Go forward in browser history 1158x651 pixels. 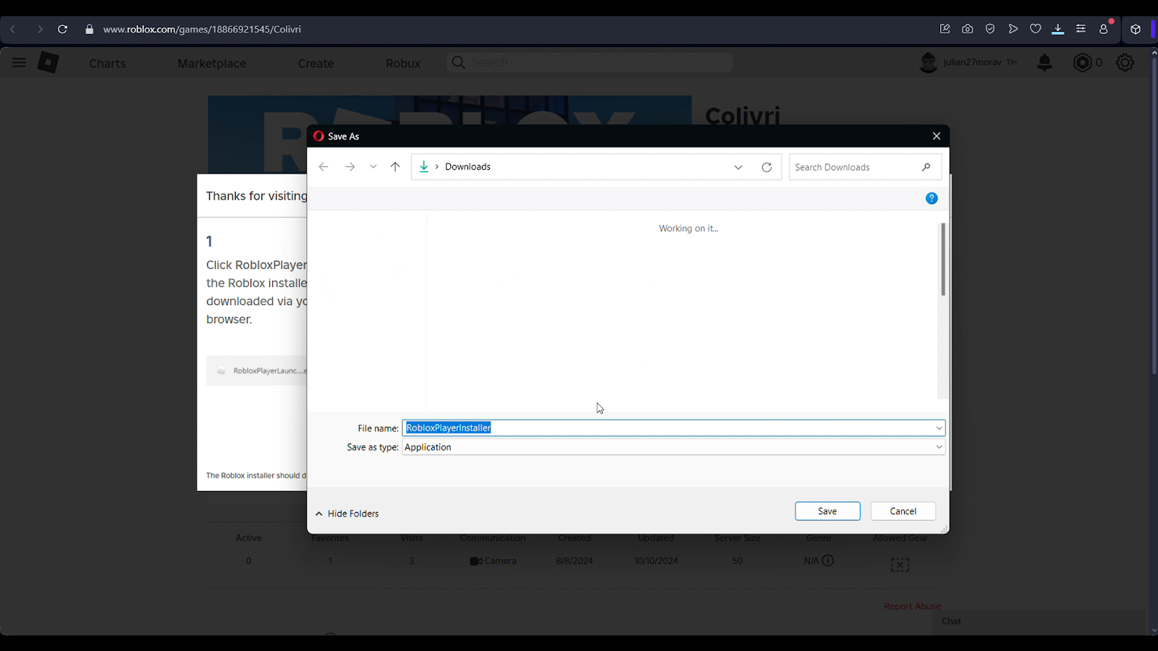pyautogui.click(x=40, y=29)
